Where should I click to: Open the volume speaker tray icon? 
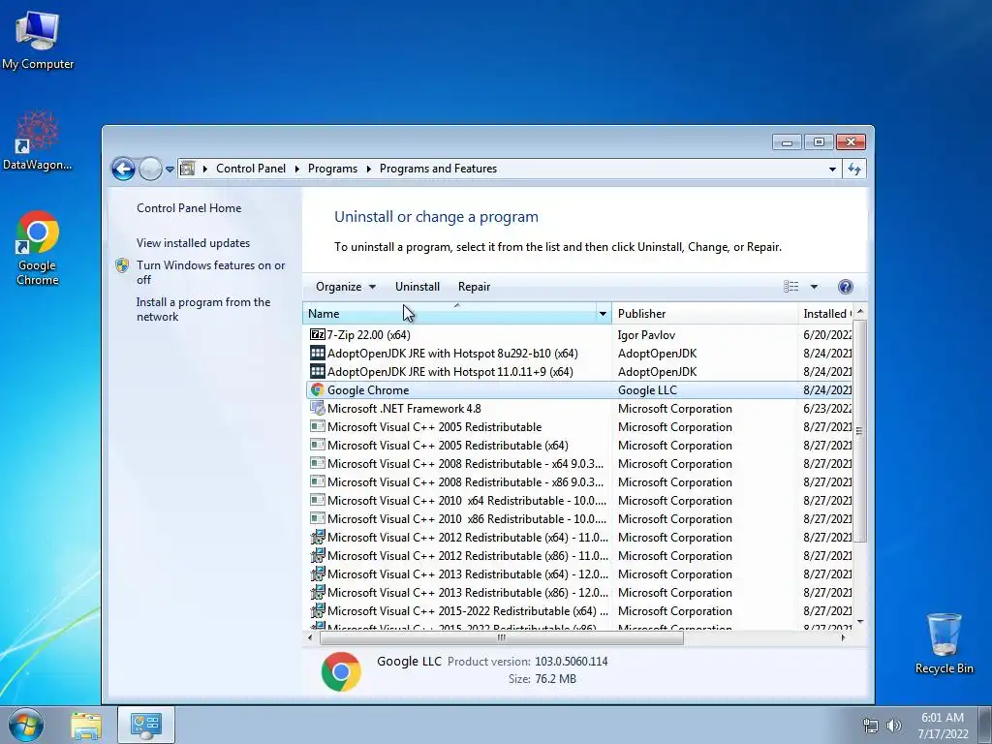pos(894,726)
